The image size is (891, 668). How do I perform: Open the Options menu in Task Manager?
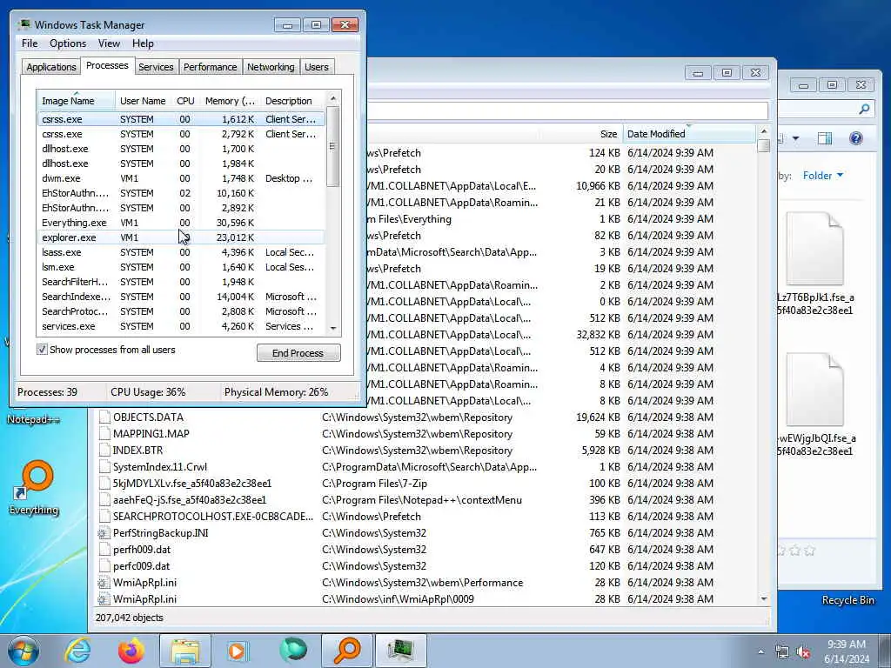tap(68, 43)
